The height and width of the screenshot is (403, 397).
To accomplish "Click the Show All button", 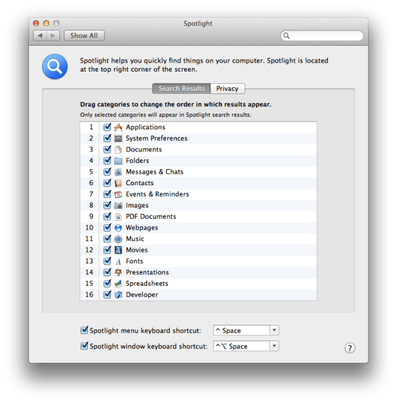I will click(x=84, y=35).
